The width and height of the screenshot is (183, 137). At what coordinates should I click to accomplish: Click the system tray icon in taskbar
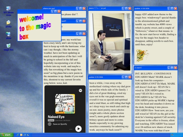click(x=172, y=135)
